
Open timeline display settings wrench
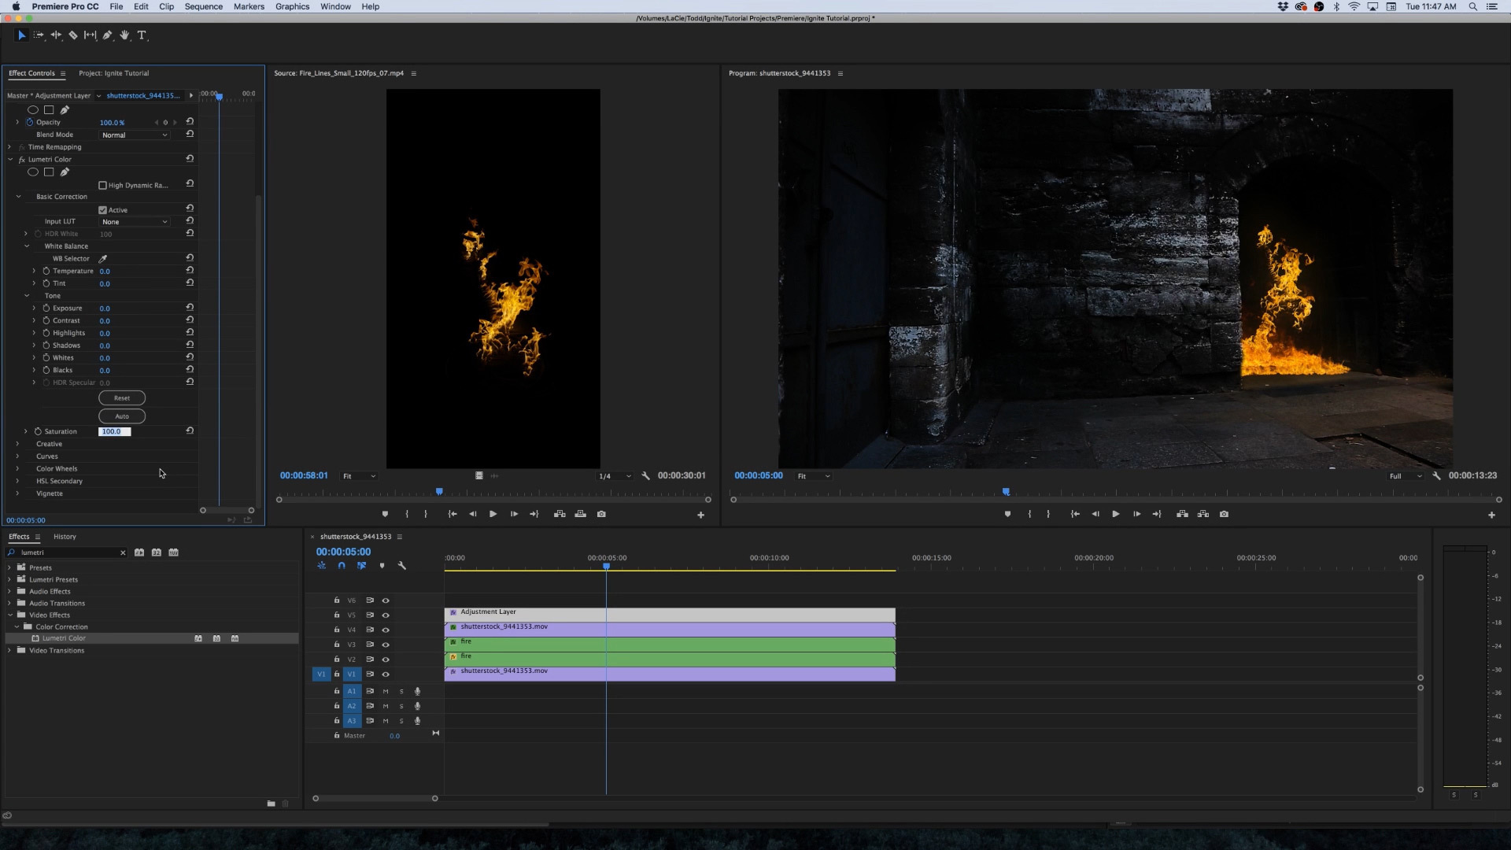(401, 566)
